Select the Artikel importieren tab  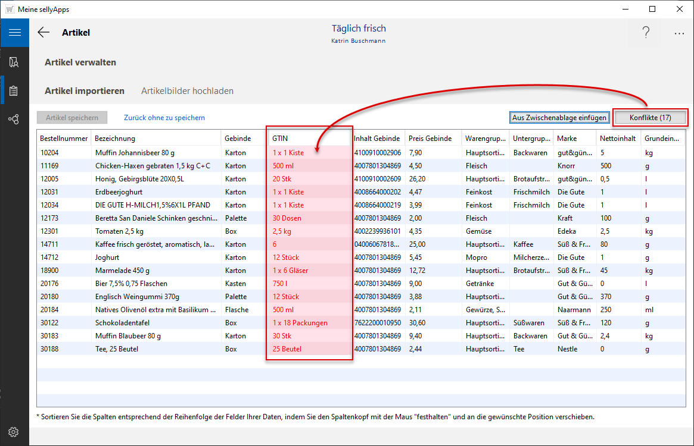click(85, 91)
